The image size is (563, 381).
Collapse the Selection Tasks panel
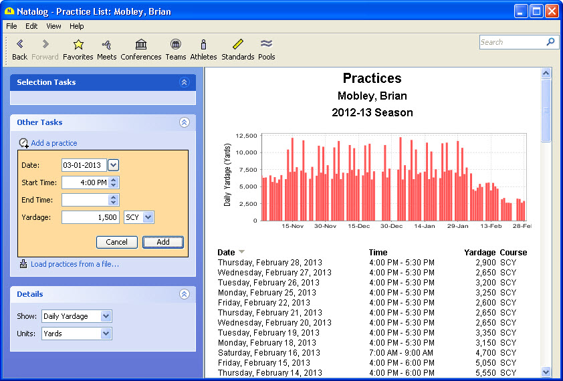click(184, 82)
